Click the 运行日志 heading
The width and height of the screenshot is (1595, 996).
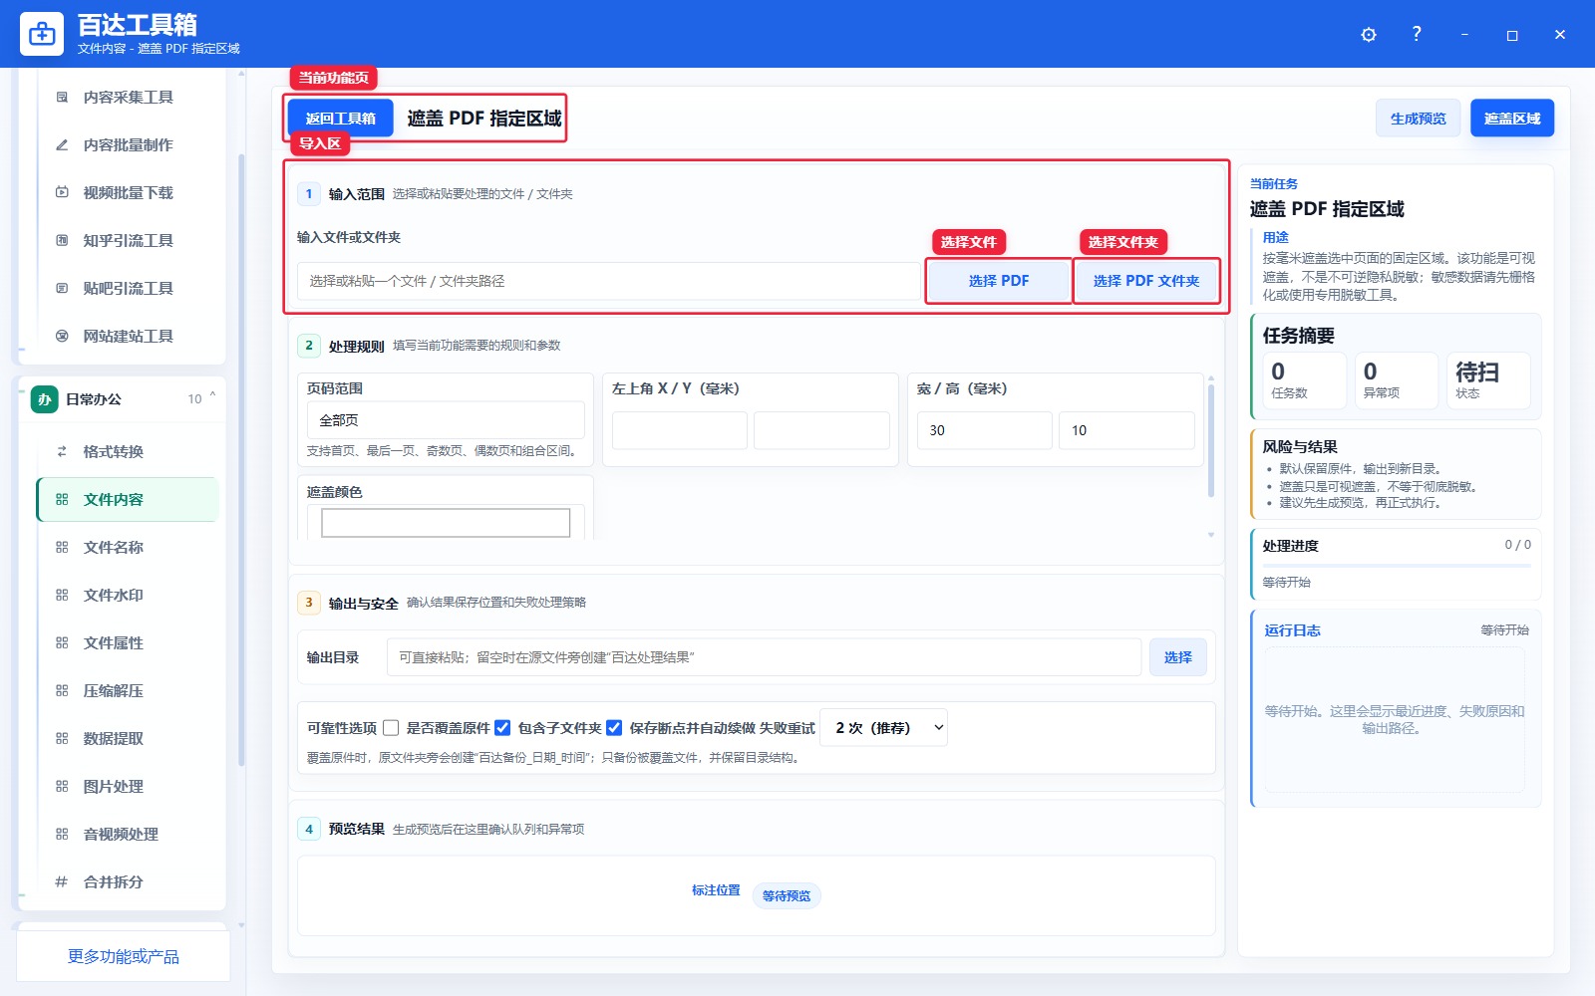pos(1292,630)
